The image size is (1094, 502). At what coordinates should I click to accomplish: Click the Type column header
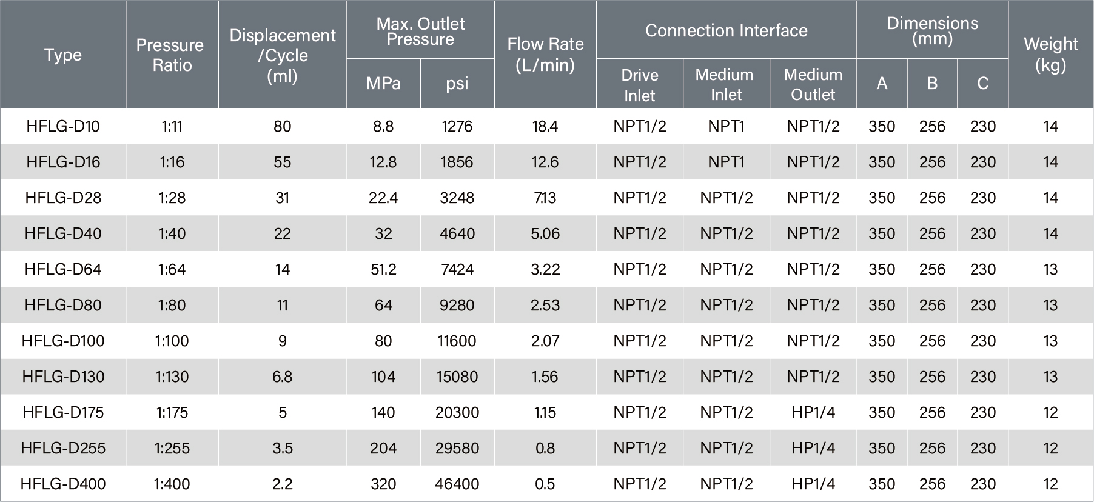click(x=63, y=55)
